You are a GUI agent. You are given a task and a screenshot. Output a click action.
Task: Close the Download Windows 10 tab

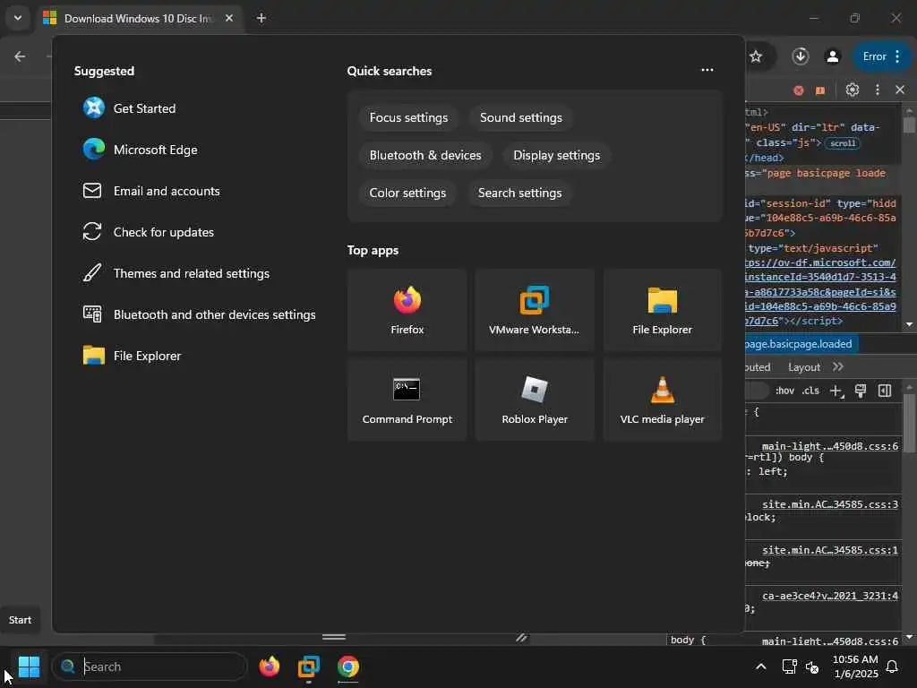[229, 18]
